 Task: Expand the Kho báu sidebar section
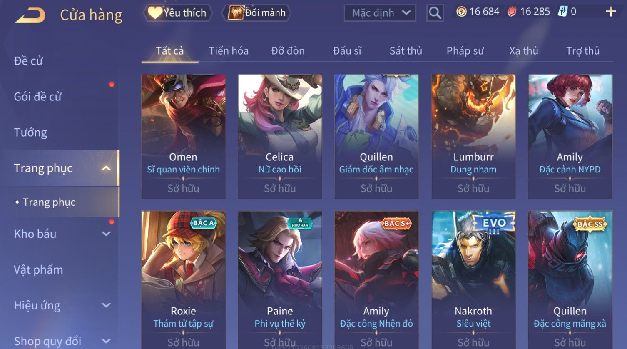click(x=106, y=234)
